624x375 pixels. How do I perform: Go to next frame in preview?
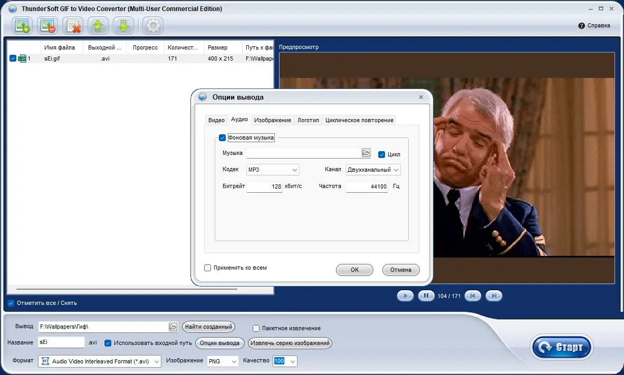[x=494, y=295]
